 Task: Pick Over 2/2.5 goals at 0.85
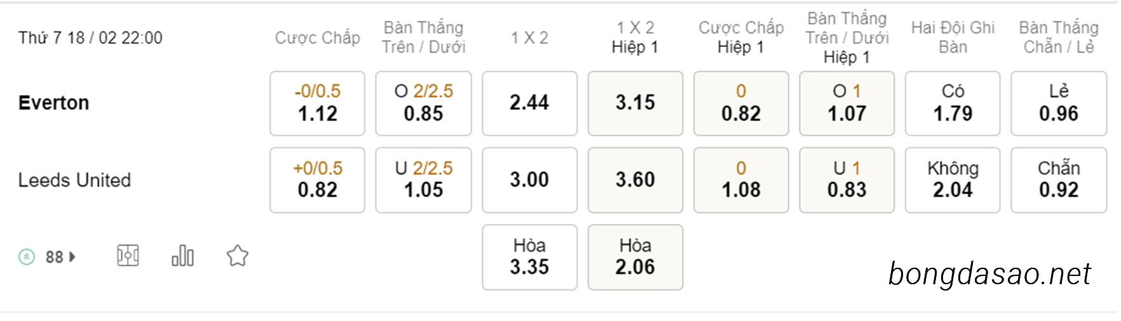tap(423, 103)
